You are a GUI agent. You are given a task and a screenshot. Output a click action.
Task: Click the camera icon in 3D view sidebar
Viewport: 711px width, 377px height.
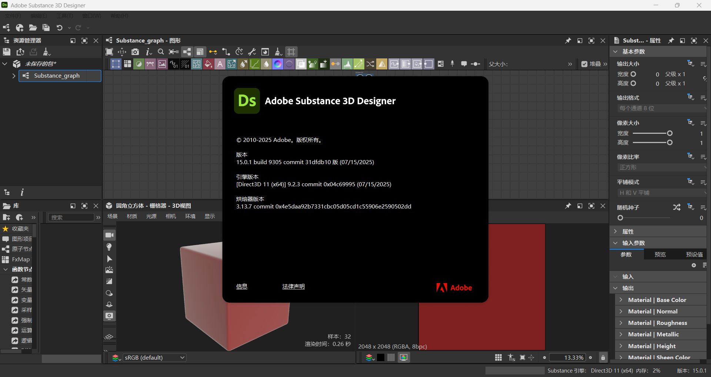point(109,235)
